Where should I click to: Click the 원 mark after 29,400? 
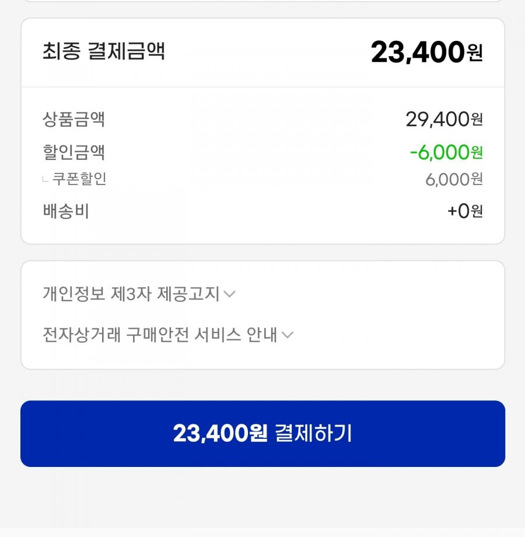tap(477, 120)
